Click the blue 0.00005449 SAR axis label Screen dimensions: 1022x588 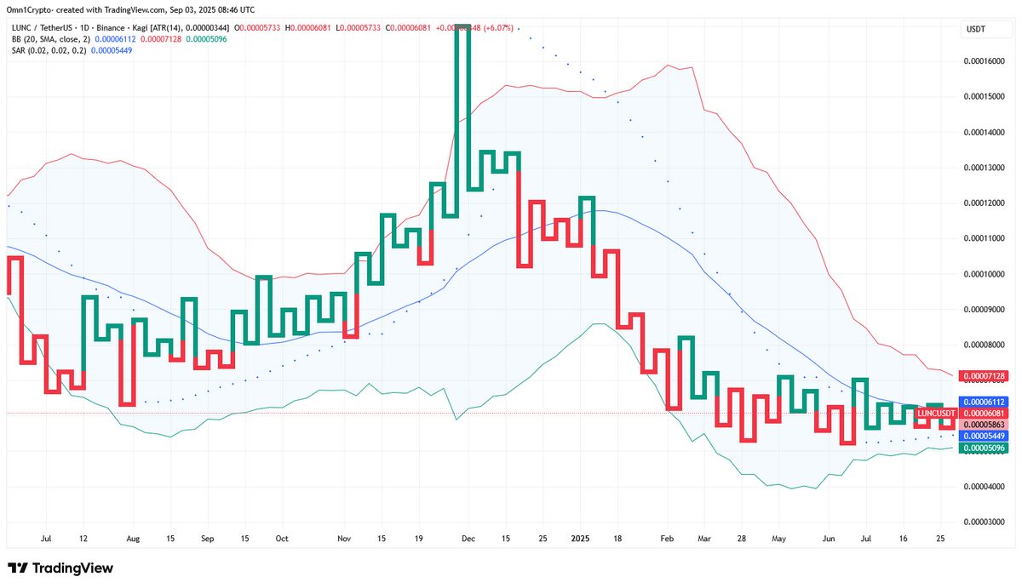tap(984, 436)
